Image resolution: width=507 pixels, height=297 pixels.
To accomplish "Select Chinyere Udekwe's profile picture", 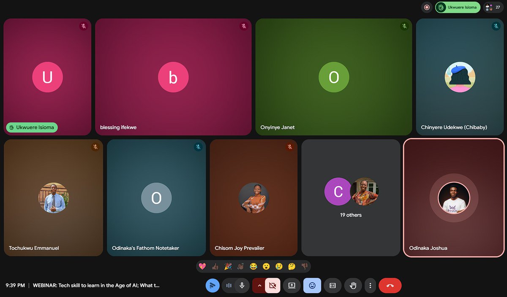I will click(460, 77).
